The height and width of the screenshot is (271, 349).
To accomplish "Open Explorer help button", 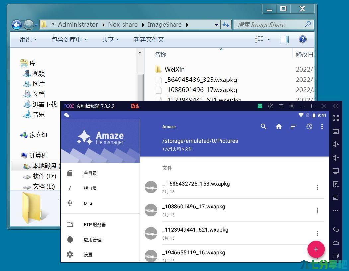I will coord(302,39).
